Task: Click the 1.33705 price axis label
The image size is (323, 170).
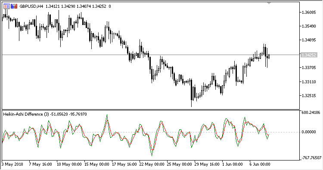Action: [309, 68]
